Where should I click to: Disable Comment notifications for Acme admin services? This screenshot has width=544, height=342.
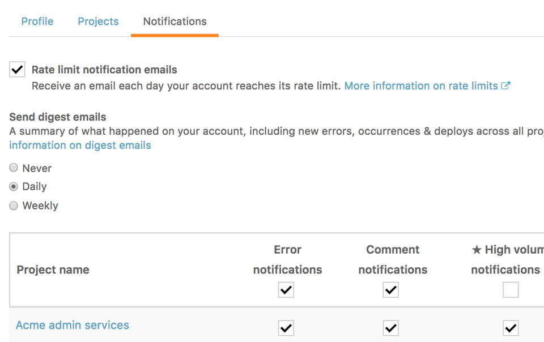pos(390,328)
